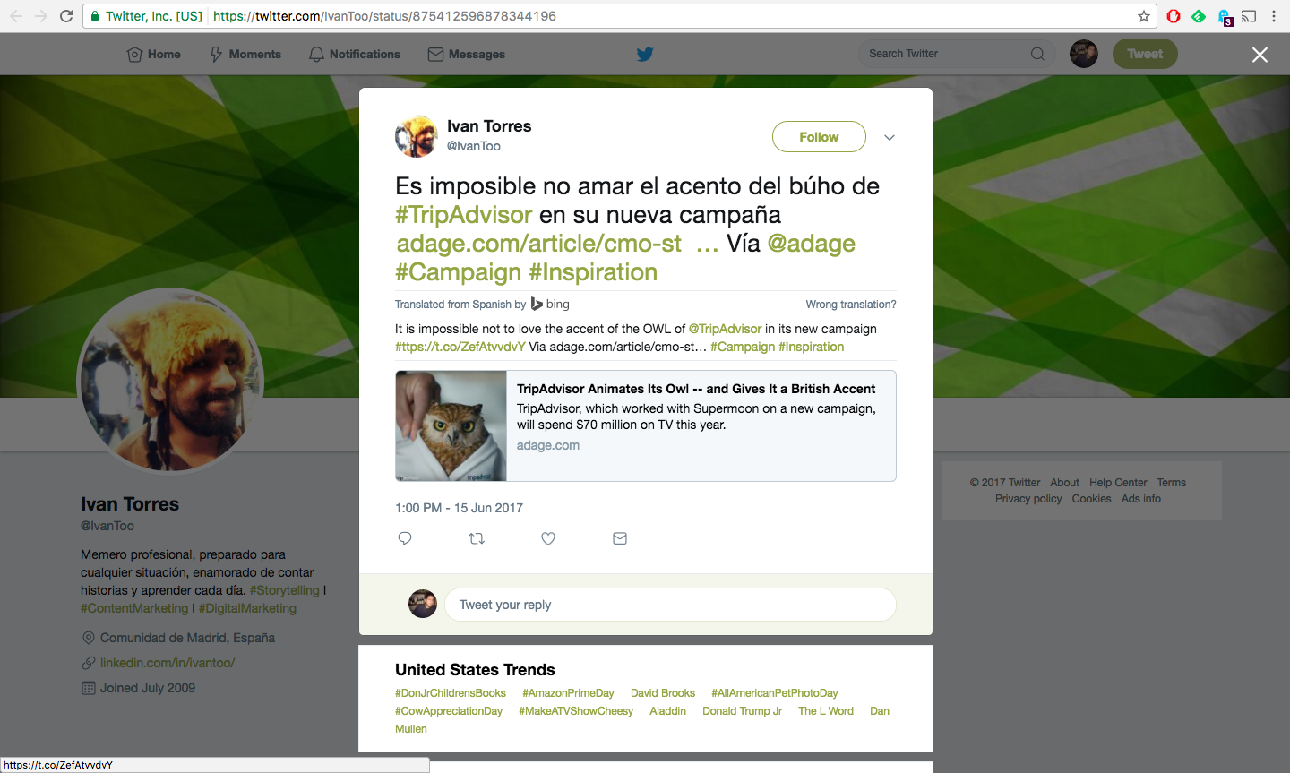
Task: Open the Aladdin trend
Action: tap(668, 711)
